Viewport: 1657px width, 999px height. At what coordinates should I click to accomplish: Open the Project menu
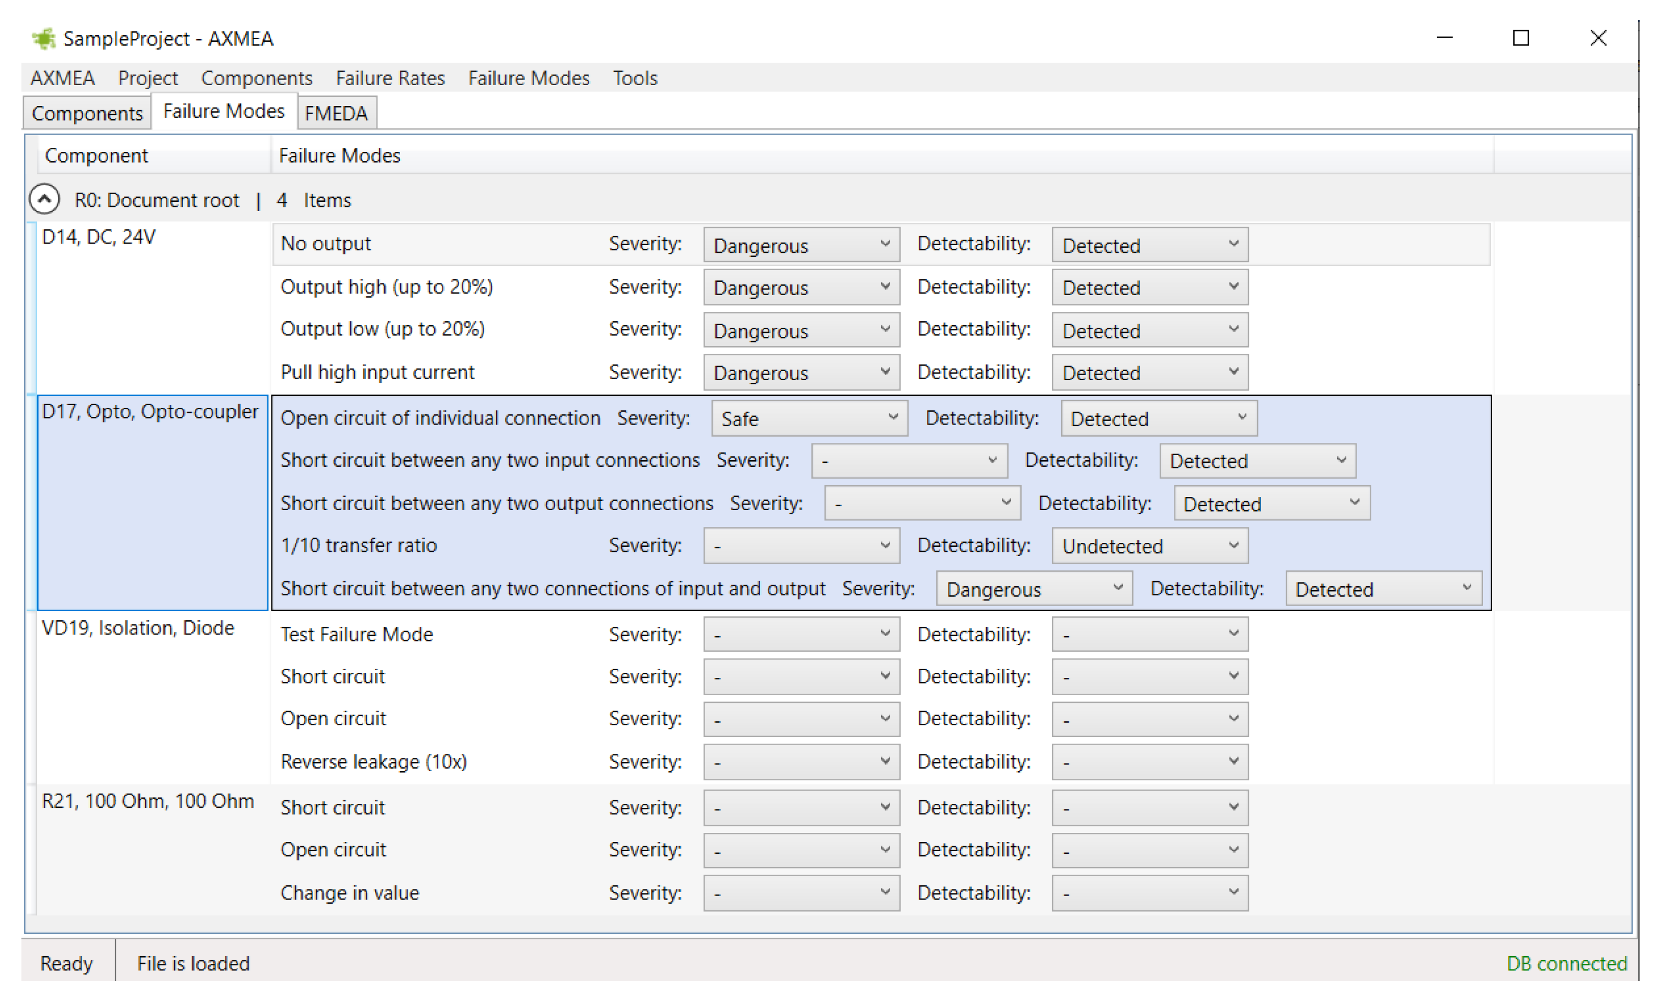[x=147, y=78]
